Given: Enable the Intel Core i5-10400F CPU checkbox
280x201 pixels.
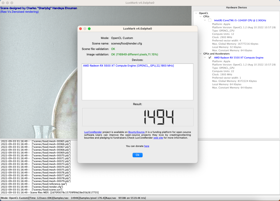Looking at the screenshot, I should [x=210, y=20].
